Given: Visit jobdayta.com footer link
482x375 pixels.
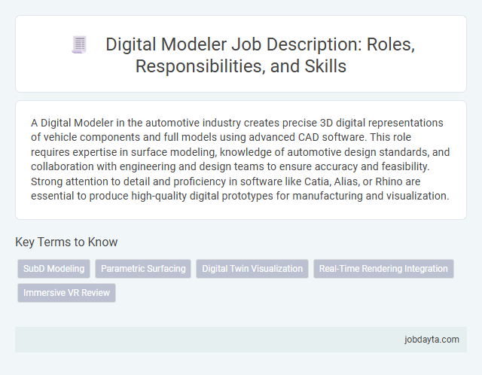Looking at the screenshot, I should 432,340.
